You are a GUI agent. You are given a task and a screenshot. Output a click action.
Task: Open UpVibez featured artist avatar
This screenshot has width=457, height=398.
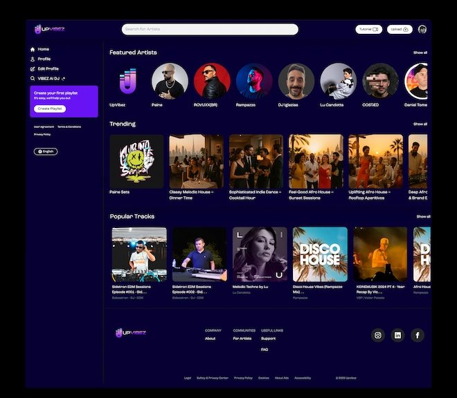127,81
